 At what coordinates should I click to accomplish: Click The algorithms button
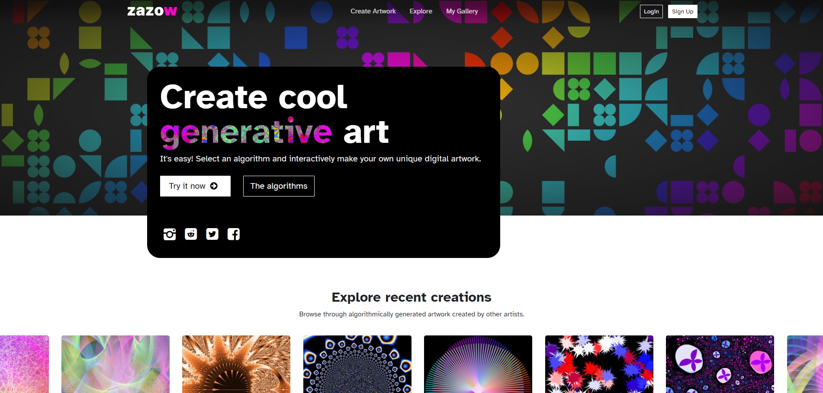tap(279, 186)
